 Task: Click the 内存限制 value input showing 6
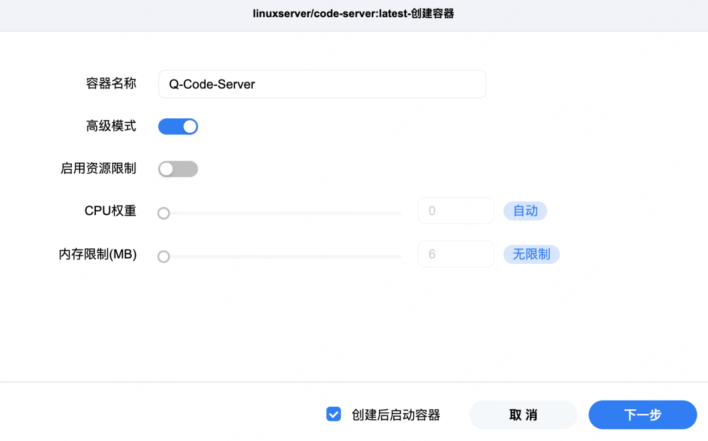(x=456, y=254)
